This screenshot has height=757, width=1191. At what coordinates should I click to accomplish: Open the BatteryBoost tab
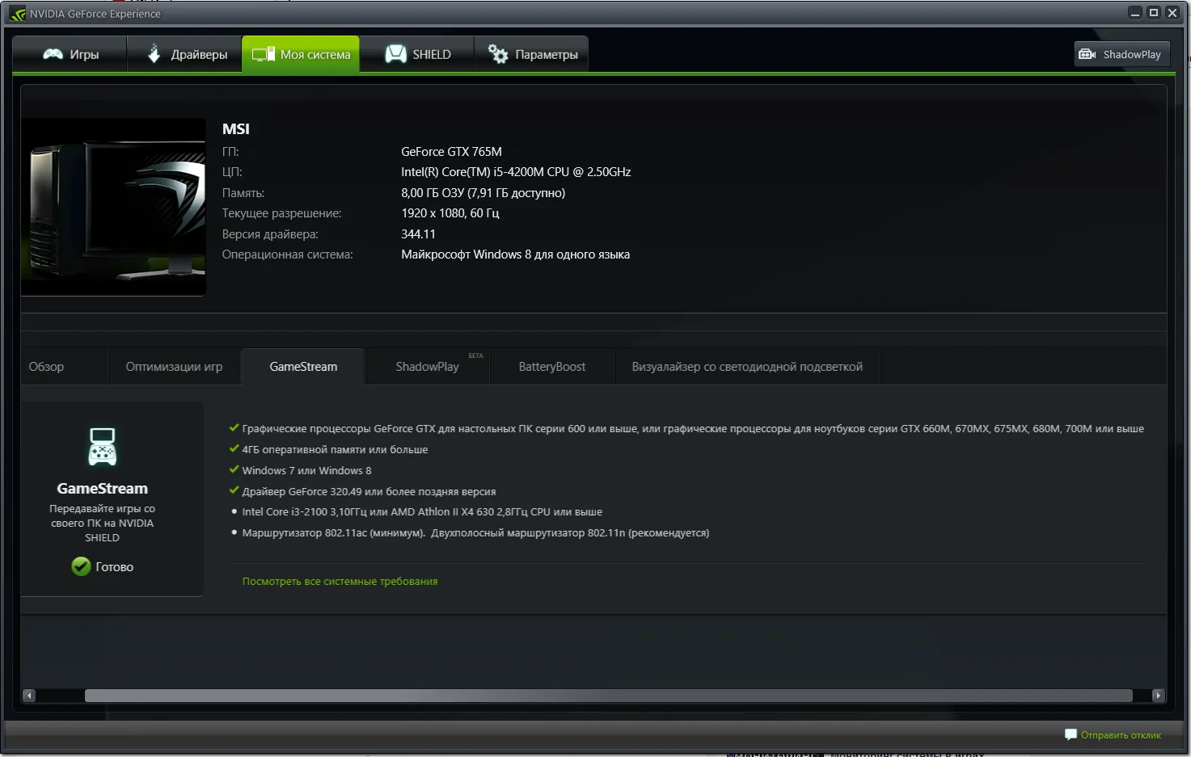(551, 367)
